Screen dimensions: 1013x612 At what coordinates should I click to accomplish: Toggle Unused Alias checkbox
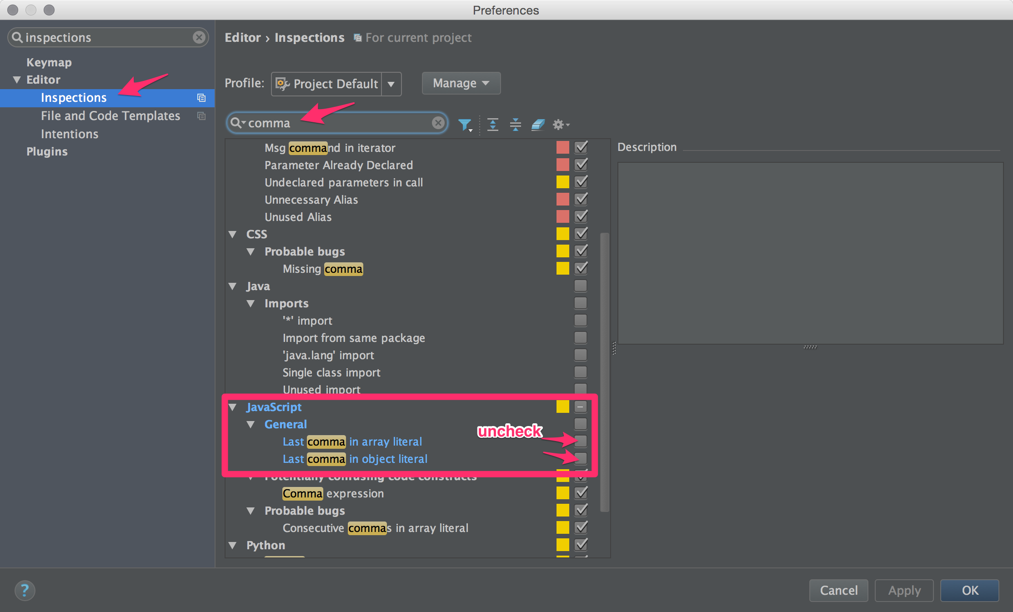[x=581, y=216]
